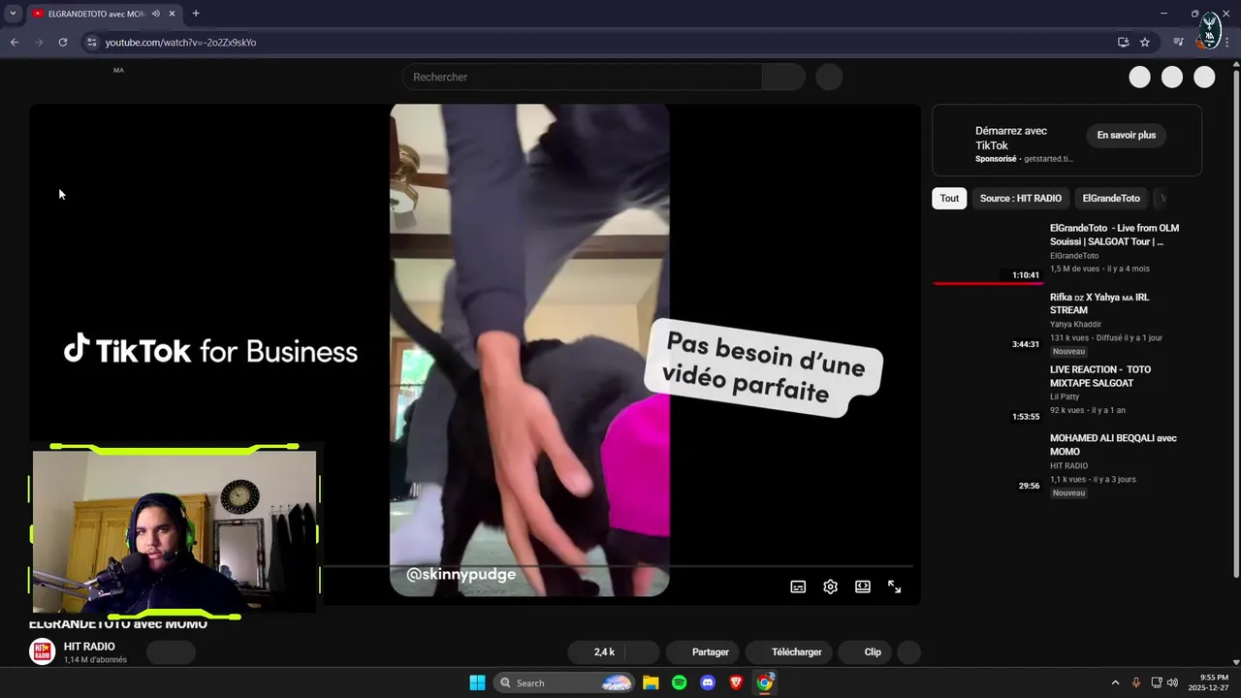Open the HIT RADIO channel name link
1241x698 pixels.
89,647
